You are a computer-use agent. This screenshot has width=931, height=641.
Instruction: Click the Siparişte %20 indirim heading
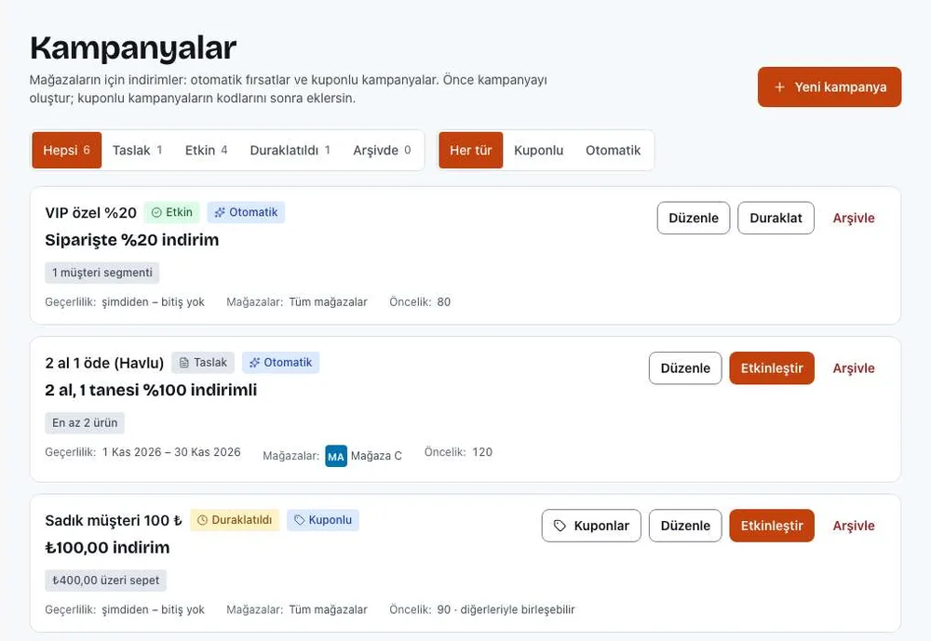click(132, 240)
